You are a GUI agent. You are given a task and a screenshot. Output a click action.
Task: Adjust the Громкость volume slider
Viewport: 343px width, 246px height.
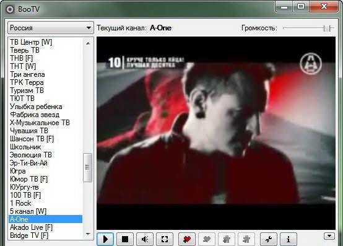pos(308,28)
